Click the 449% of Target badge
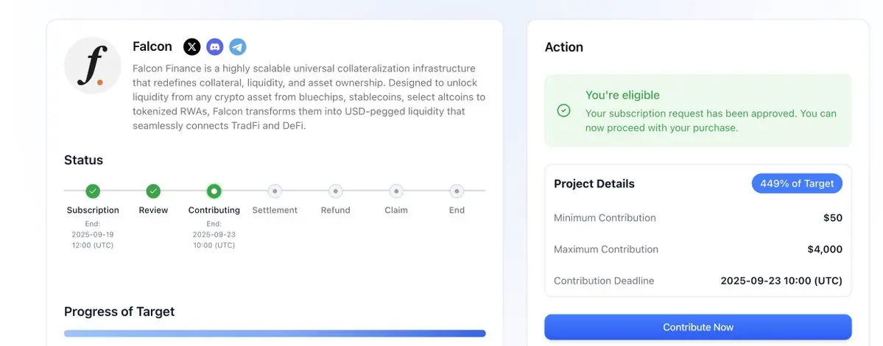The height and width of the screenshot is (346, 883). pos(797,183)
